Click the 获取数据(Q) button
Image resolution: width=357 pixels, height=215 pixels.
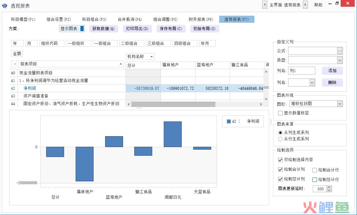click(104, 29)
